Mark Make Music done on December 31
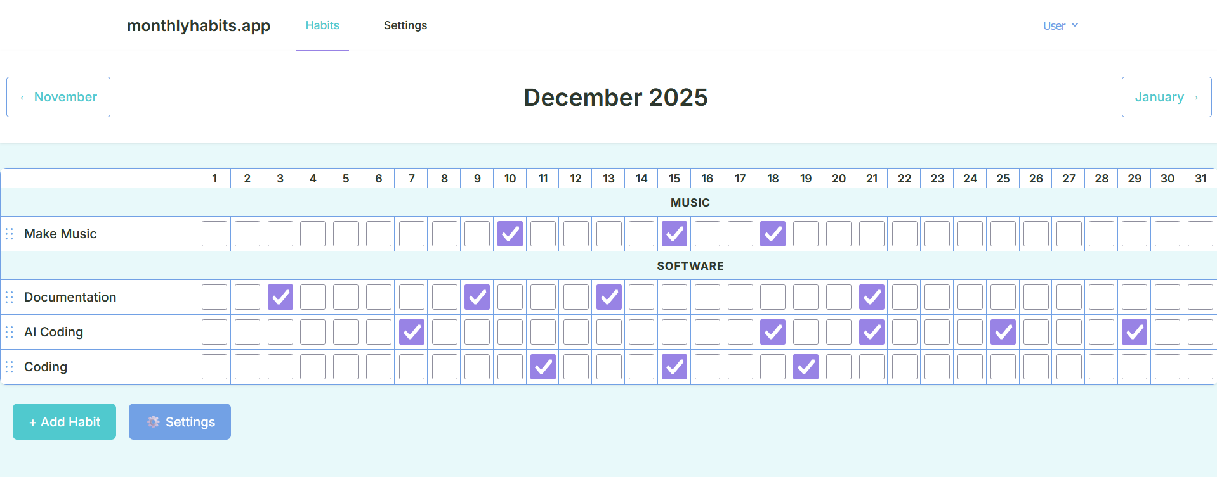This screenshot has height=477, width=1217. [1200, 234]
